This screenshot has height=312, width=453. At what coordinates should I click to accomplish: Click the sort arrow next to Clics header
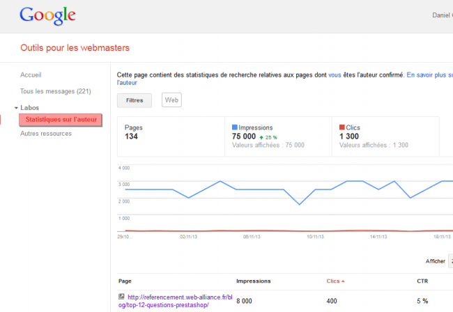[344, 281]
